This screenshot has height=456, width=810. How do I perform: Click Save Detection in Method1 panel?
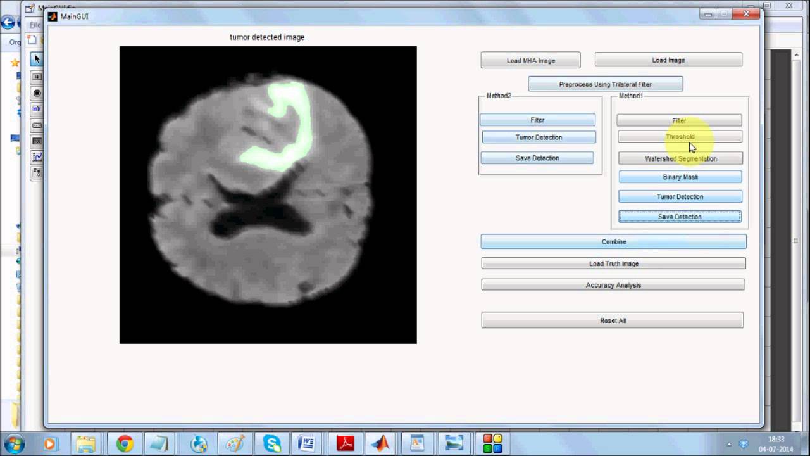pos(680,217)
